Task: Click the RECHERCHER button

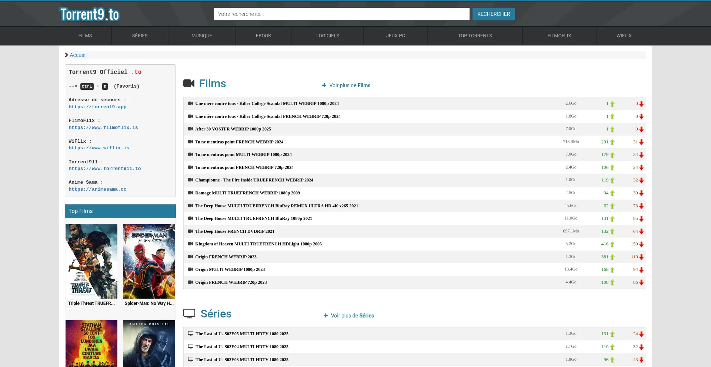Action: tap(494, 14)
